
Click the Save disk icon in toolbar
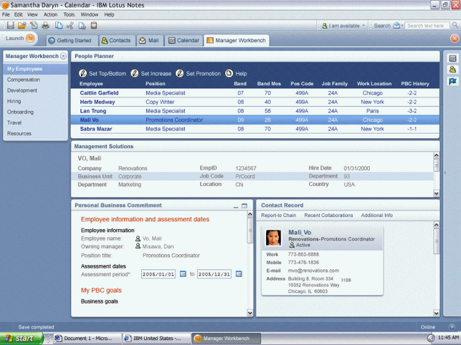(x=10, y=26)
